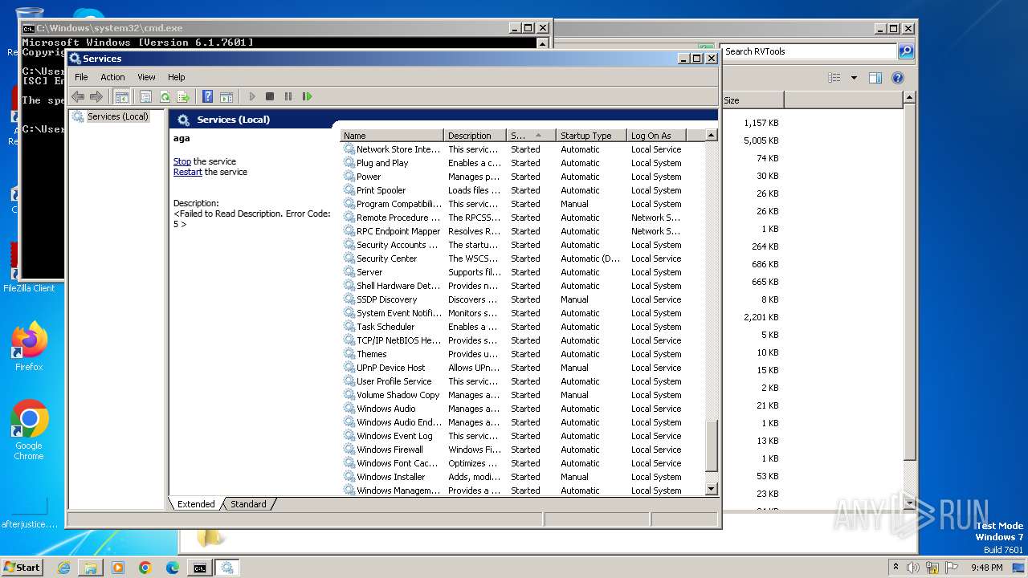Open Microsoft Edge from the taskbar
The image size is (1028, 578).
tap(173, 568)
